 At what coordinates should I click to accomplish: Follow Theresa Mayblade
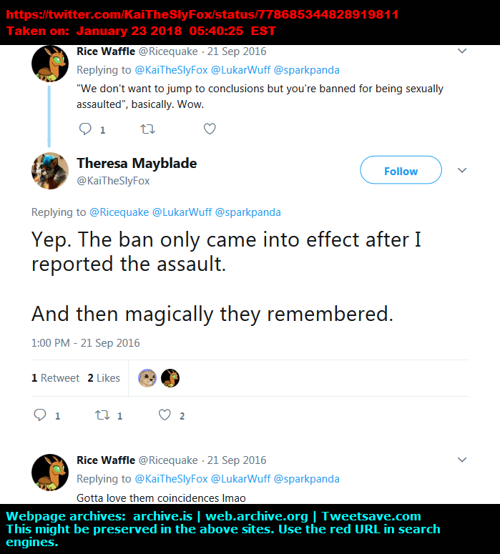(x=401, y=172)
